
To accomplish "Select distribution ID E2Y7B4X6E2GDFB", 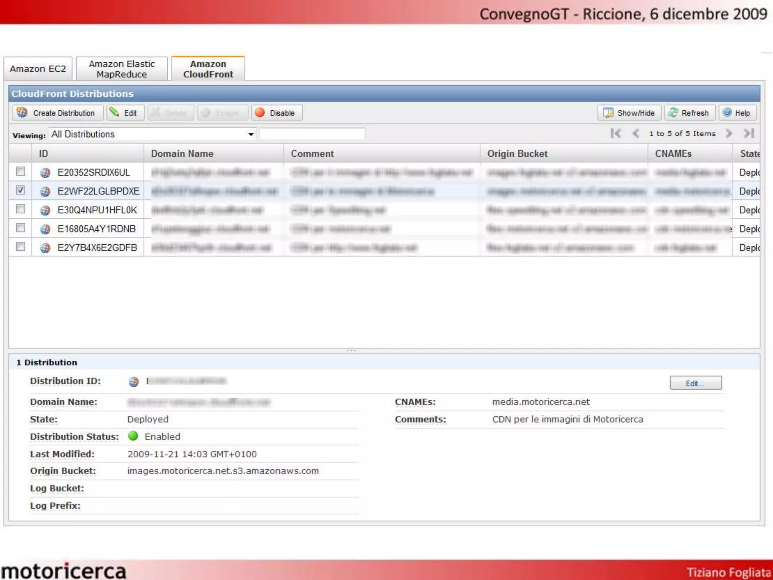I will click(97, 248).
